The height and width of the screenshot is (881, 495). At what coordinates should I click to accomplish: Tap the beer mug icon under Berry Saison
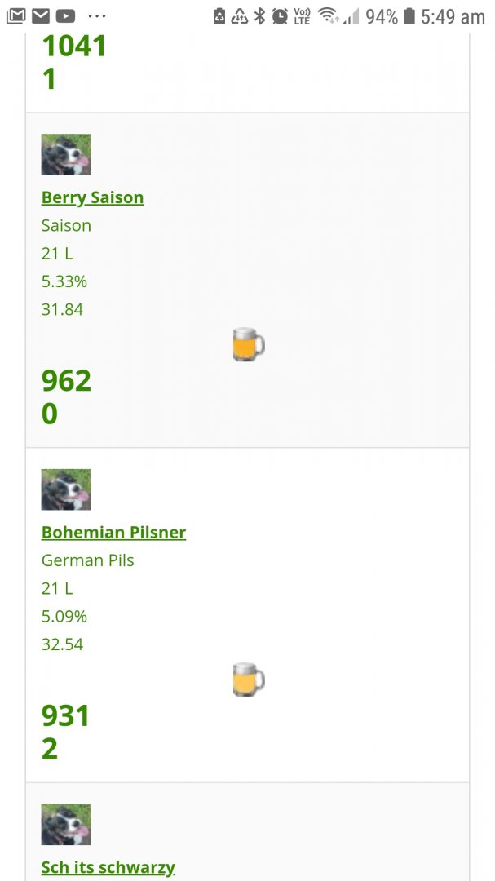point(249,344)
